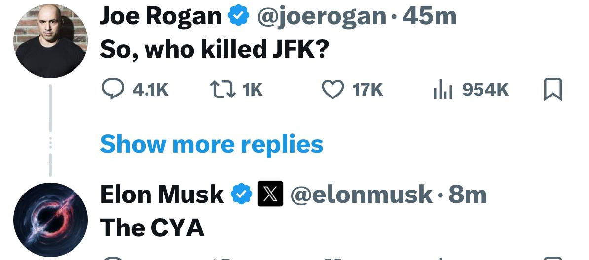
Task: Open the reply text "The CYA"
Action: coord(152,227)
